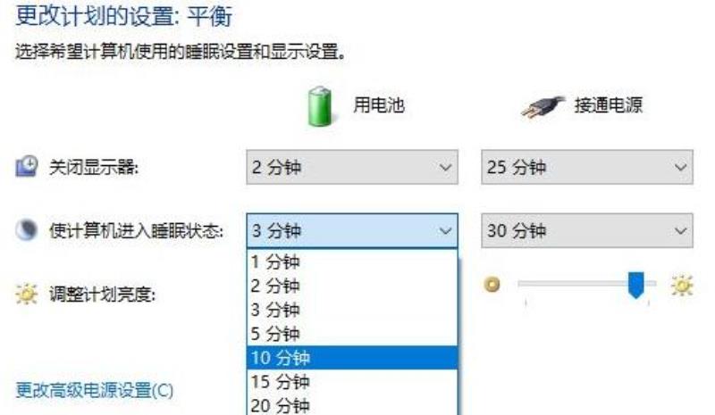
Task: Select the highlighted 10 分钟 option
Action: click(352, 358)
